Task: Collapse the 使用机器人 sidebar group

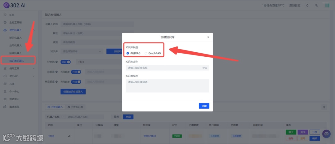Action: pos(19,30)
